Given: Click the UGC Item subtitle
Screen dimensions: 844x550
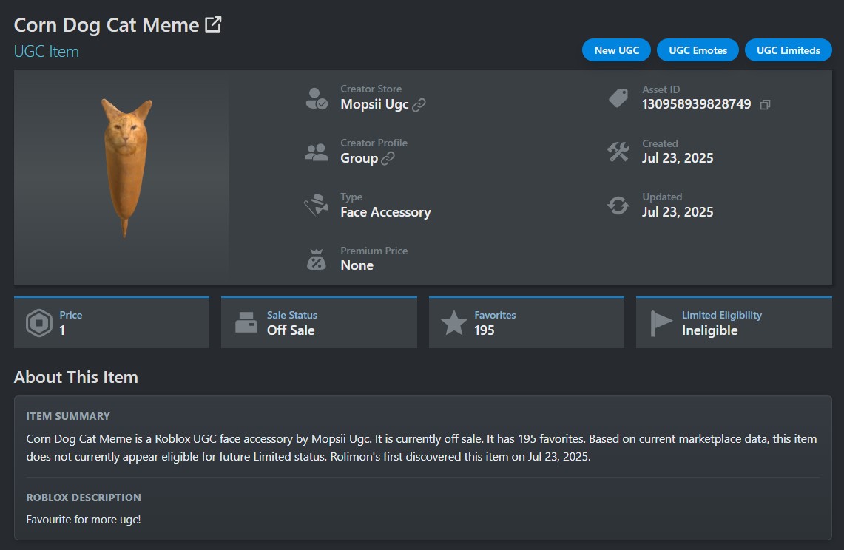Looking at the screenshot, I should coord(47,52).
